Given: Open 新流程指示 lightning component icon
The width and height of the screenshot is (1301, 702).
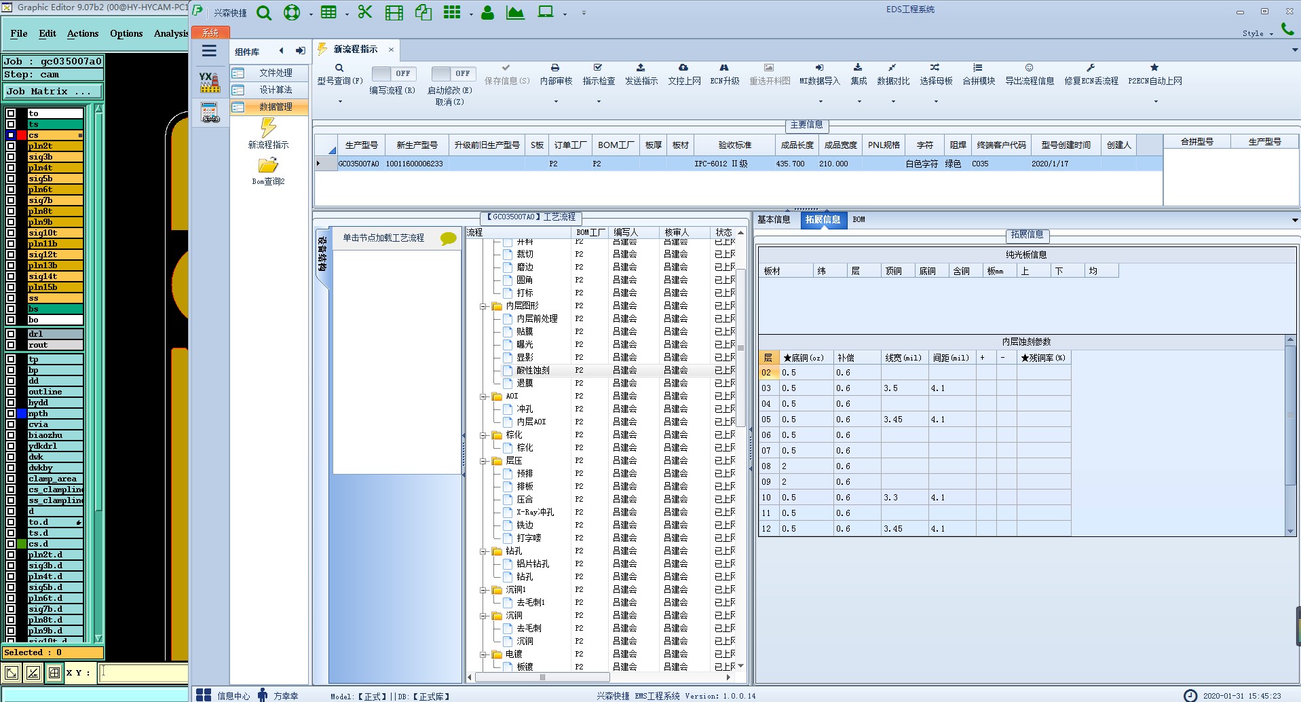Looking at the screenshot, I should (x=268, y=128).
